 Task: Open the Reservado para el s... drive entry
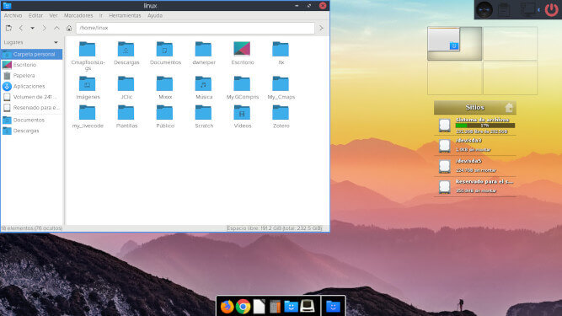click(x=475, y=186)
